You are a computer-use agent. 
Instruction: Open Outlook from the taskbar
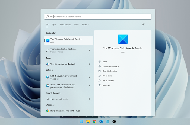click(101, 121)
